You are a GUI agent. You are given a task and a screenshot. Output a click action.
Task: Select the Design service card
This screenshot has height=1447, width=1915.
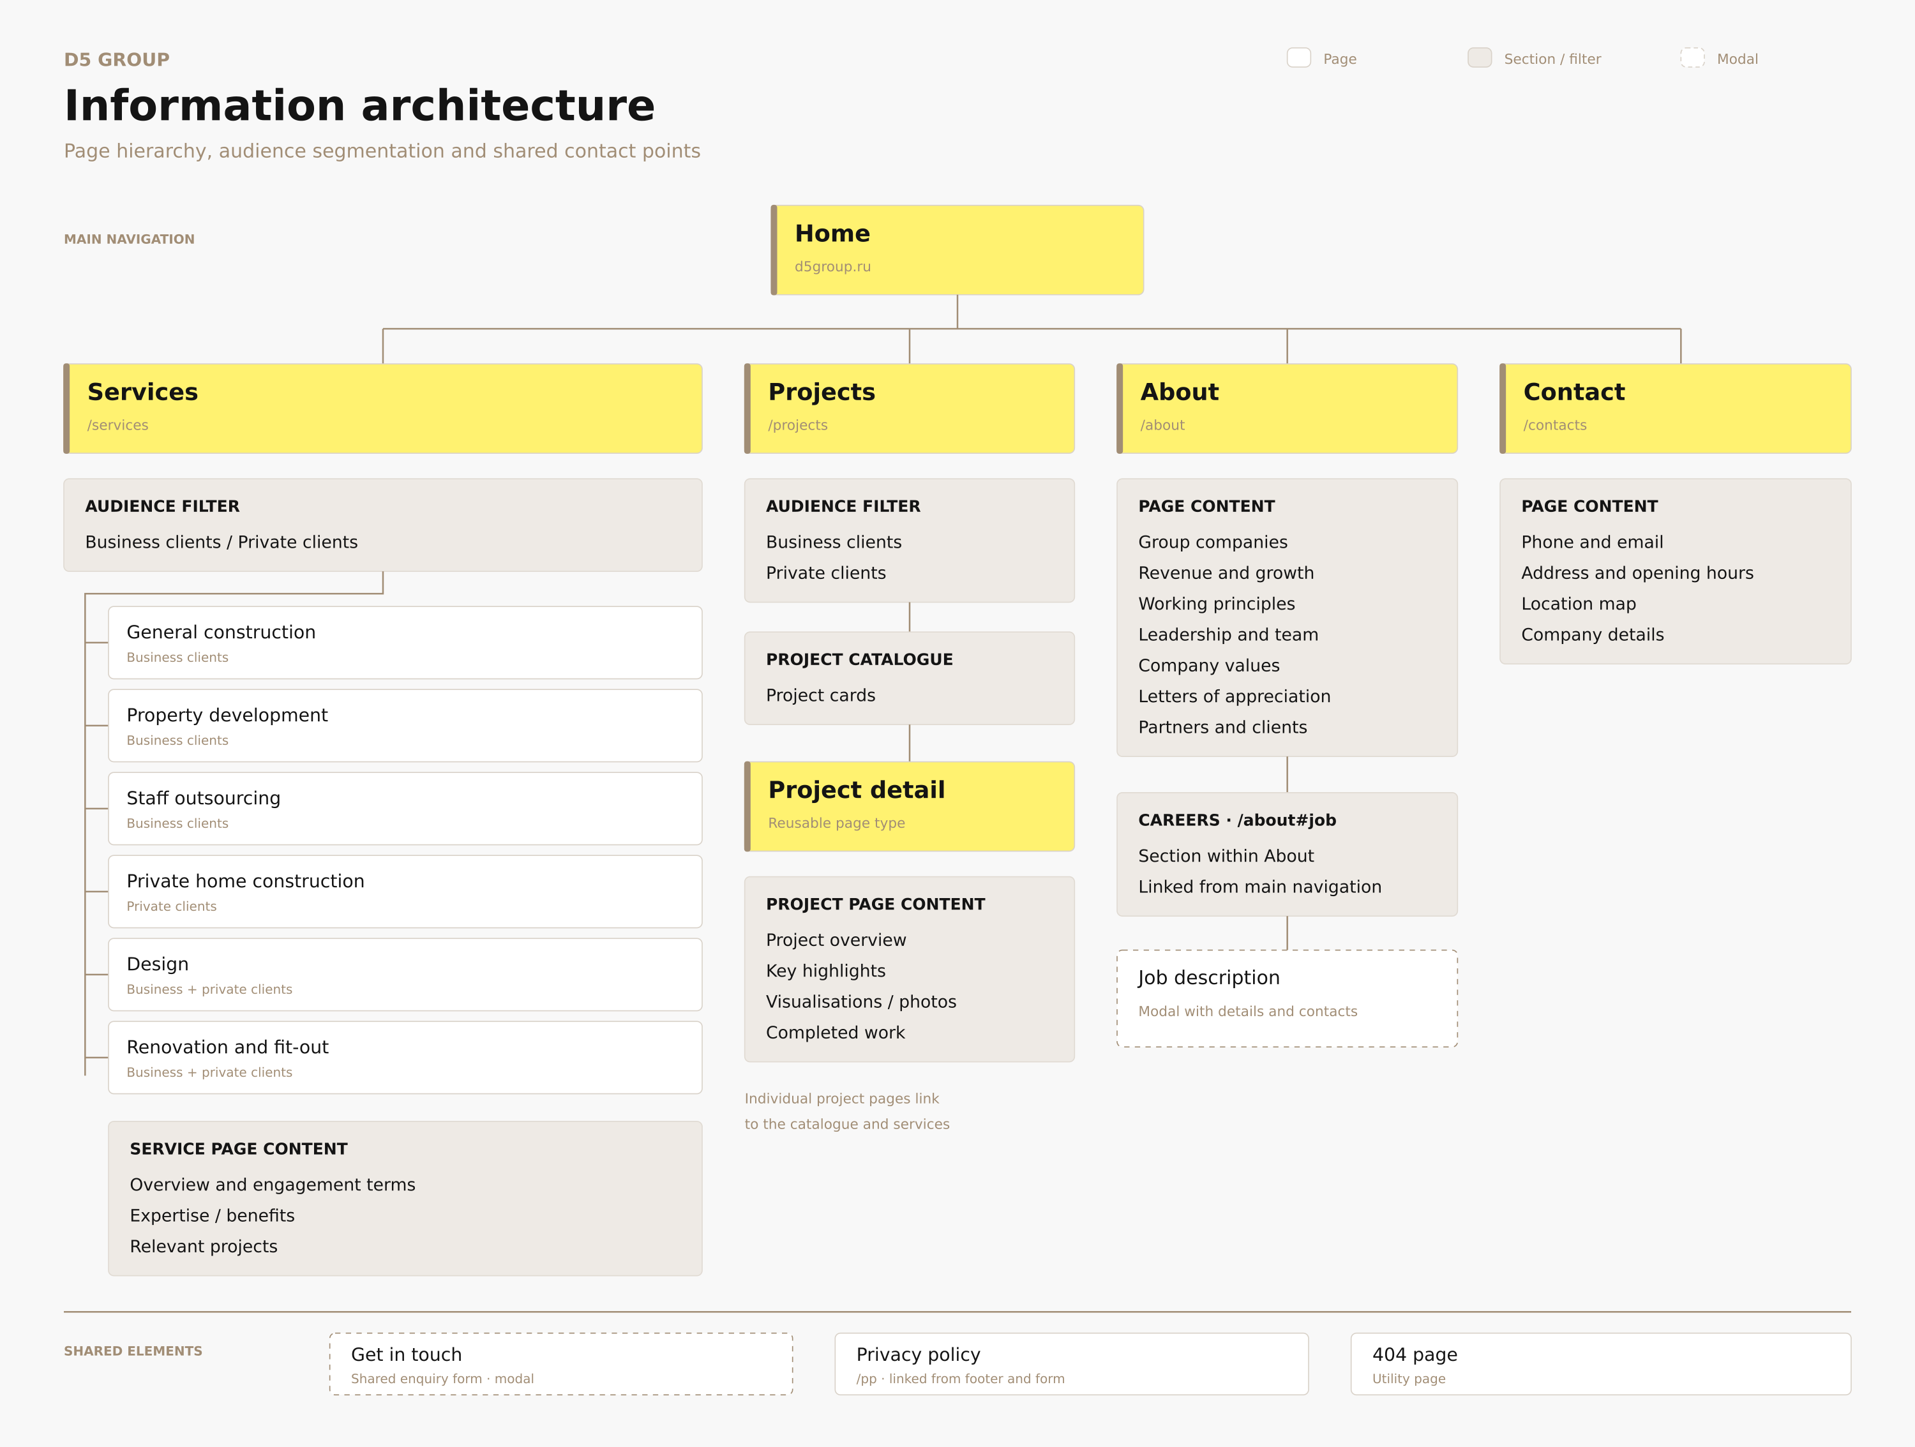click(x=405, y=975)
